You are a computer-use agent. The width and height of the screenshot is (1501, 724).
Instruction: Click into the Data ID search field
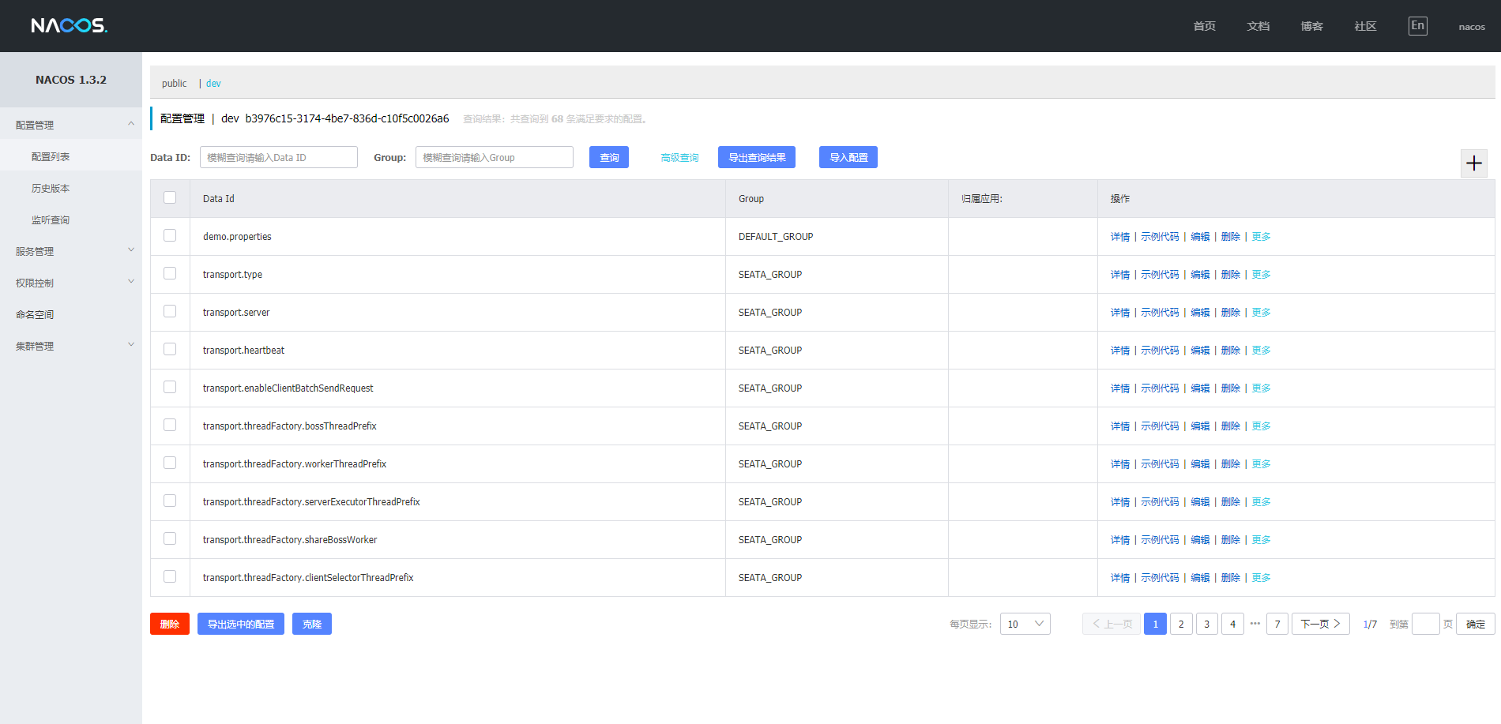coord(278,157)
